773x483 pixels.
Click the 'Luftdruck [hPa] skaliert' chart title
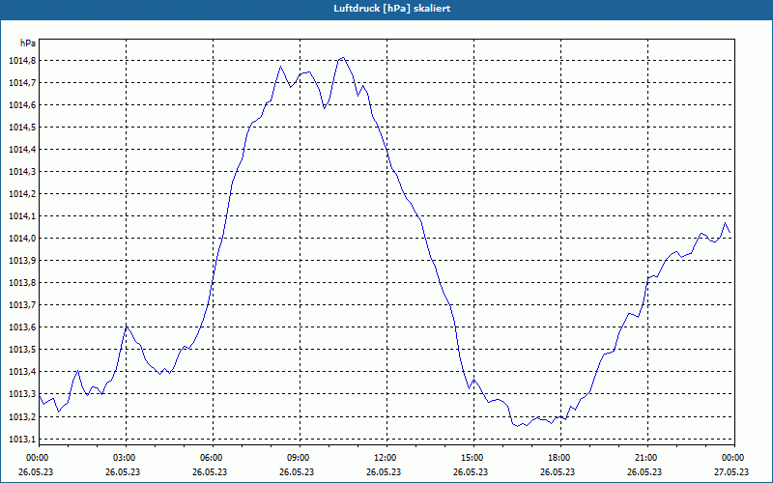[392, 9]
